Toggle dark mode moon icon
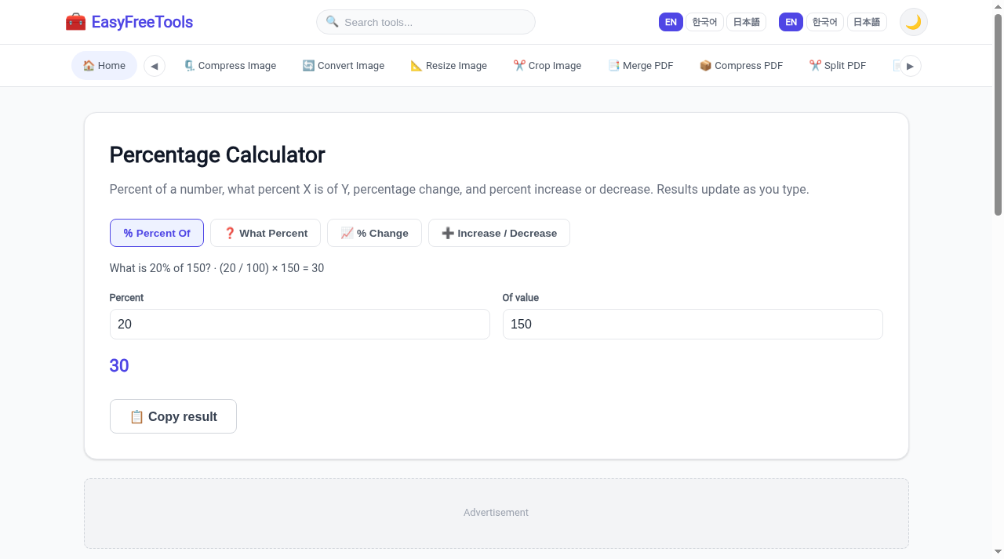1004x559 pixels. (913, 22)
